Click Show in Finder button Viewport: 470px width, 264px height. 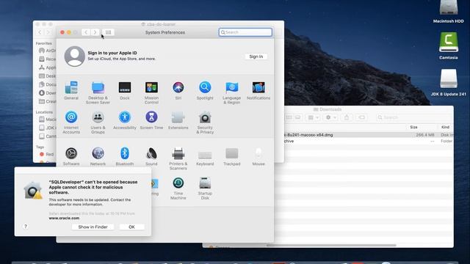click(x=93, y=227)
